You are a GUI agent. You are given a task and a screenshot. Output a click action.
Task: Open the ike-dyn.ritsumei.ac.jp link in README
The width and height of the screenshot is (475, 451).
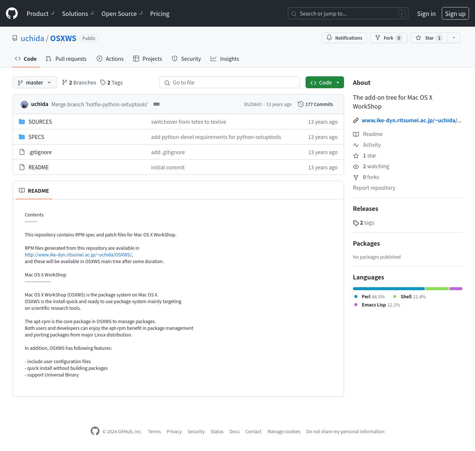tap(78, 255)
